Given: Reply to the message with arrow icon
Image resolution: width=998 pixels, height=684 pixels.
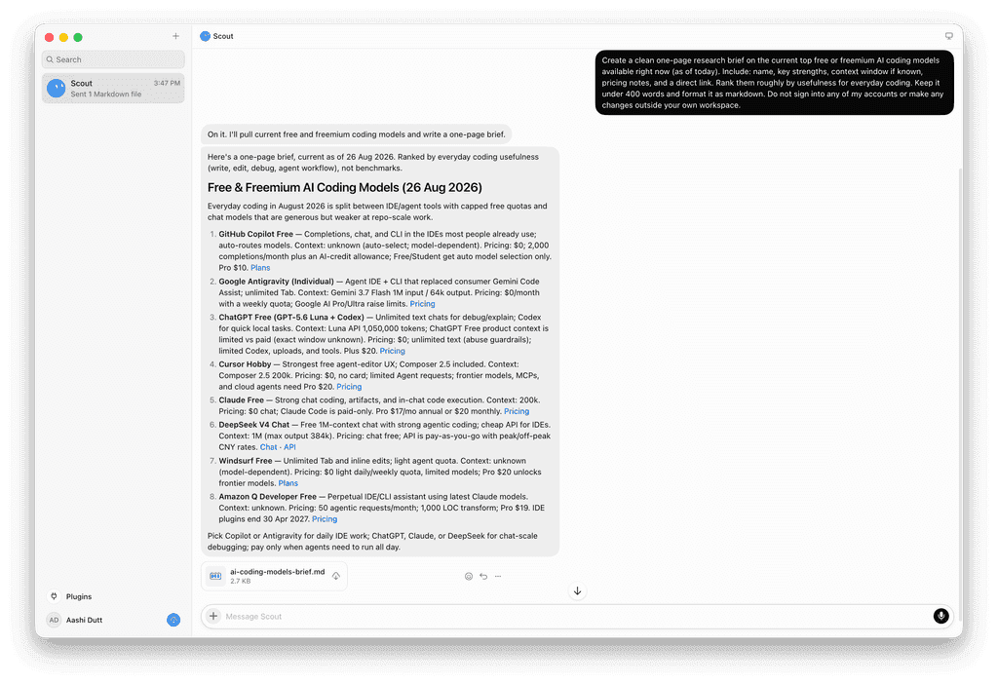Looking at the screenshot, I should [x=483, y=577].
